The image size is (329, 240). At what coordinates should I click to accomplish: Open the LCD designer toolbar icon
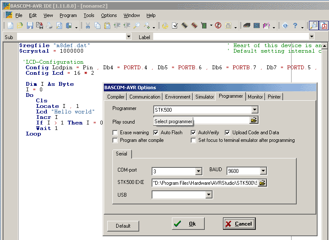pos(257,25)
